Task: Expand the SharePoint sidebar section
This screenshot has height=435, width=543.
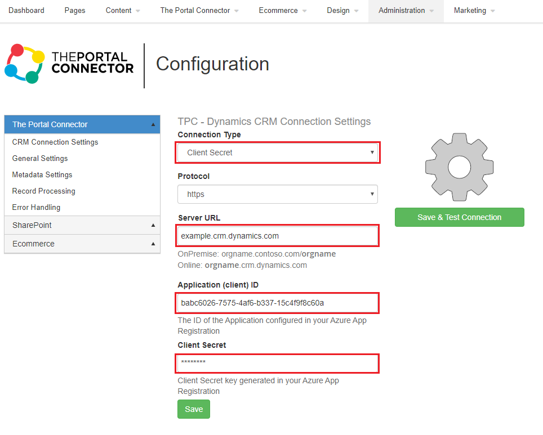Action: point(82,225)
